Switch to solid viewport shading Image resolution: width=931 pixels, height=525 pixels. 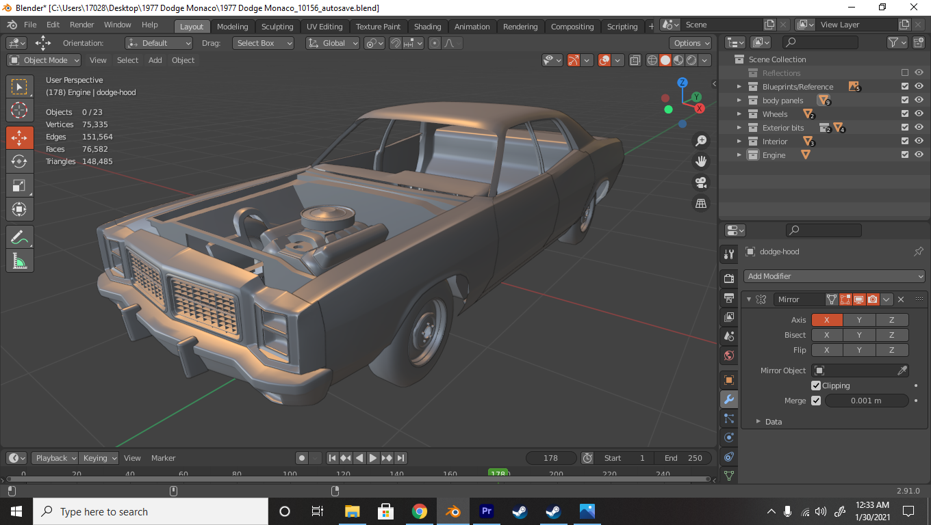(x=665, y=60)
